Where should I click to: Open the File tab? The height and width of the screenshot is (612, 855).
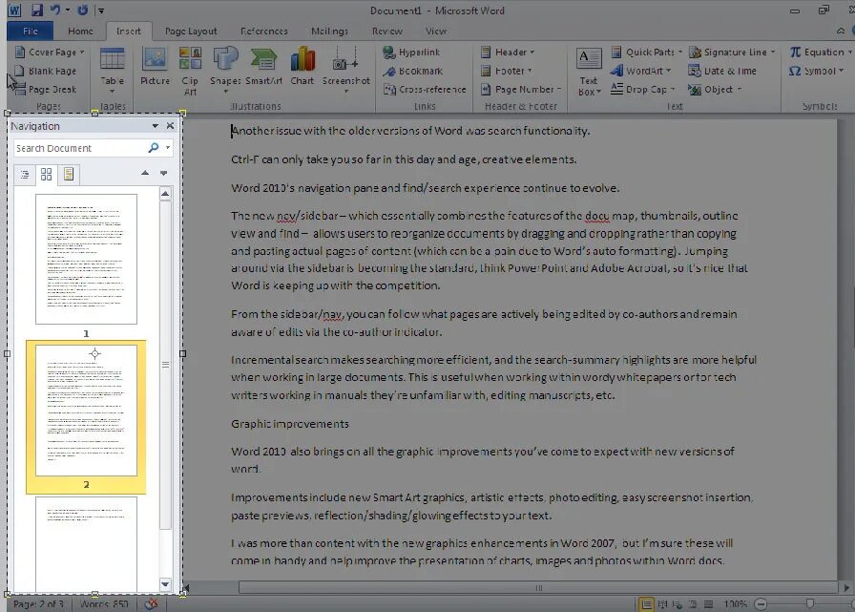31,32
